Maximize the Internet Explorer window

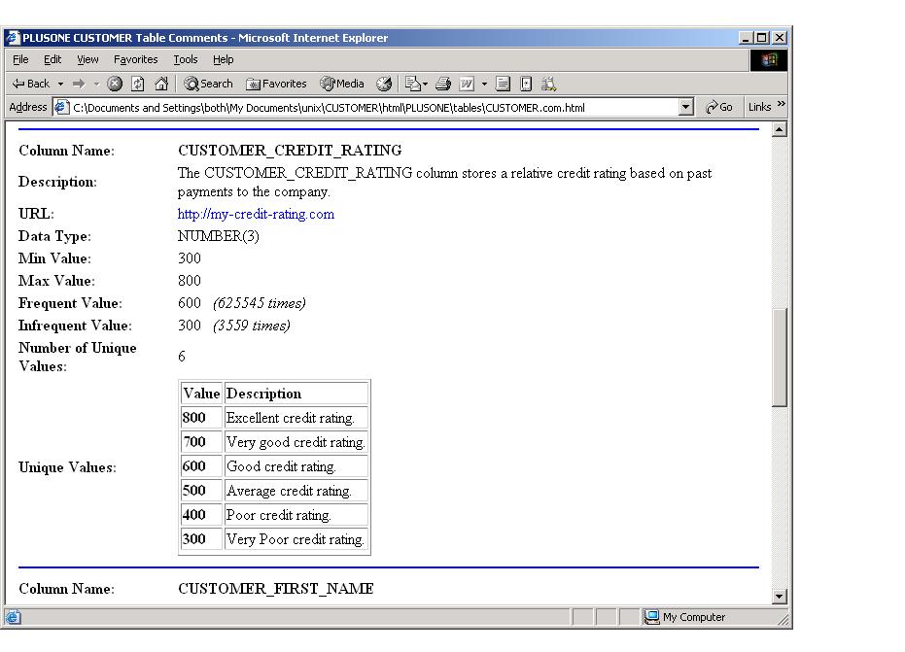click(x=762, y=38)
